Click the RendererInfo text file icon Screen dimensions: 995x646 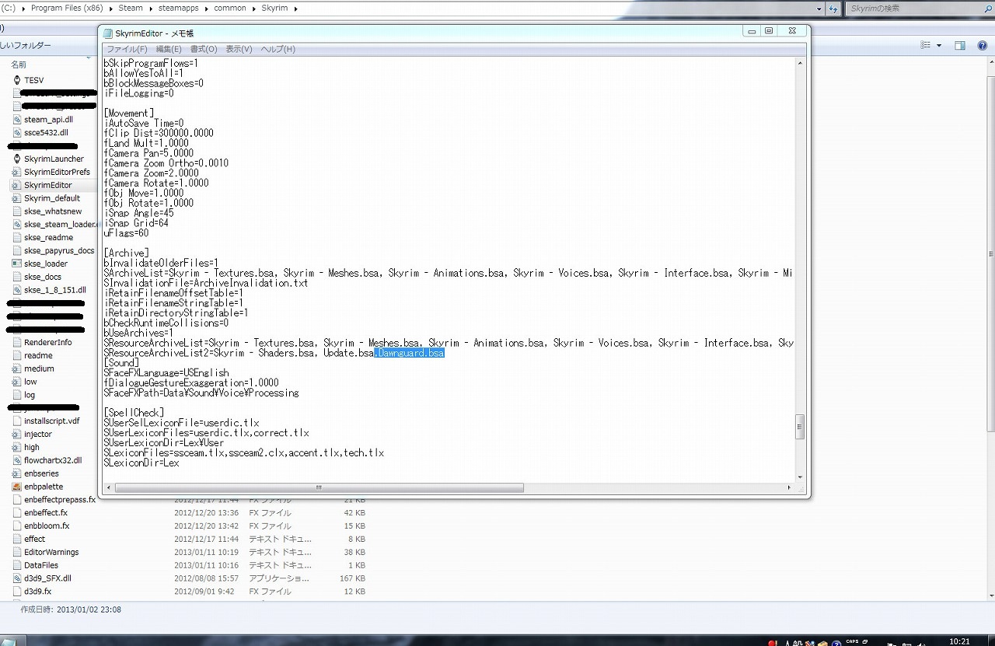tap(17, 342)
